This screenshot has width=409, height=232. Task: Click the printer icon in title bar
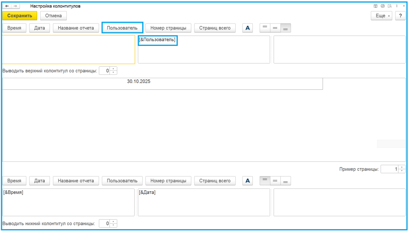pyautogui.click(x=383, y=6)
